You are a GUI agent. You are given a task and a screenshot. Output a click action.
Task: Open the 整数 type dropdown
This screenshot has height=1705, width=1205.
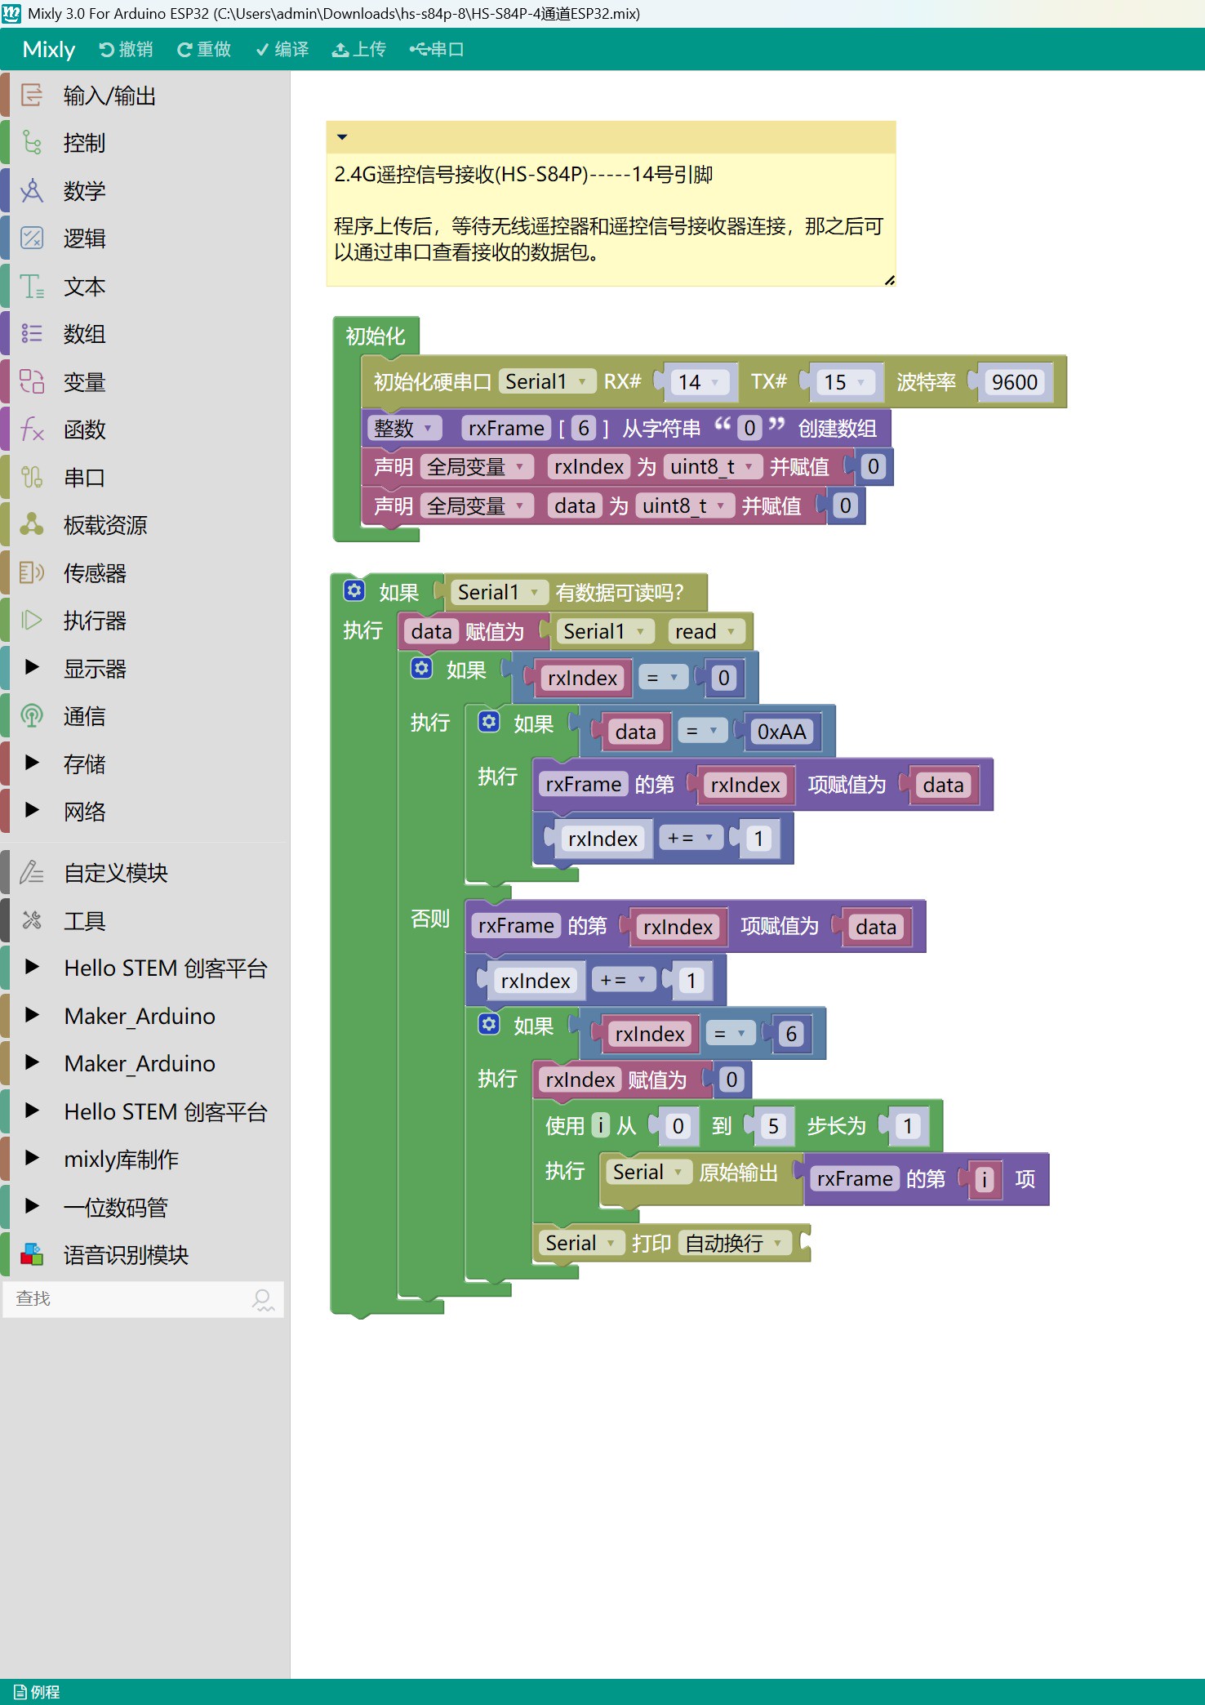pos(404,428)
